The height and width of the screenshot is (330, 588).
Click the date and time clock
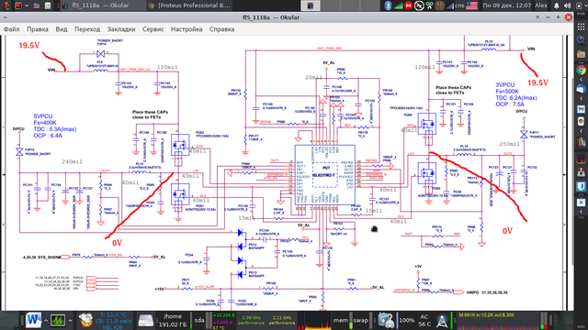(506, 5)
